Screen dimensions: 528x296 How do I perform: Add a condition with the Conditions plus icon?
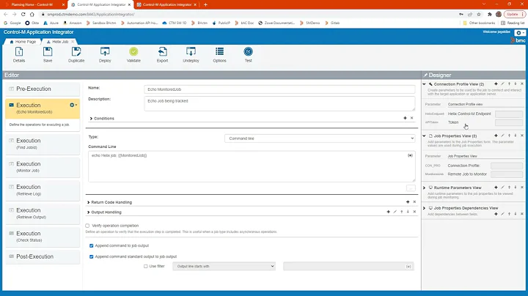pos(405,118)
